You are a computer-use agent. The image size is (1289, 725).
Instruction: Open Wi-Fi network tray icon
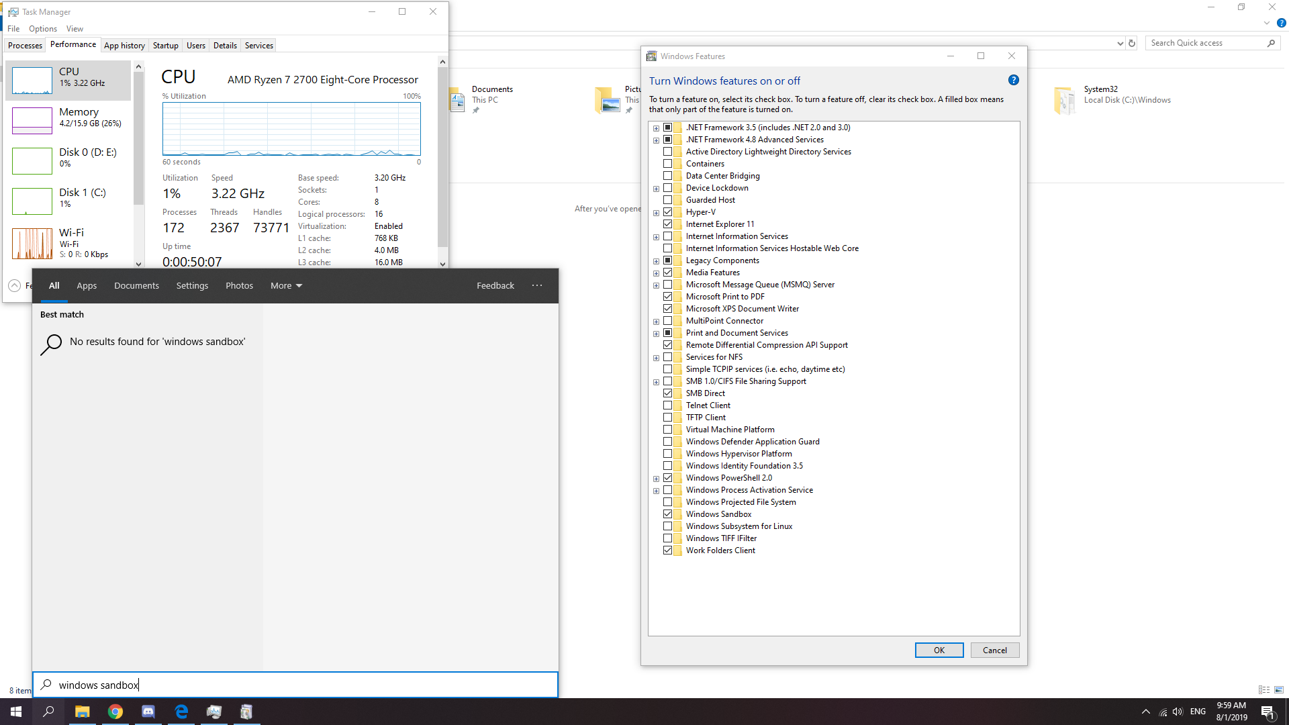(1163, 712)
